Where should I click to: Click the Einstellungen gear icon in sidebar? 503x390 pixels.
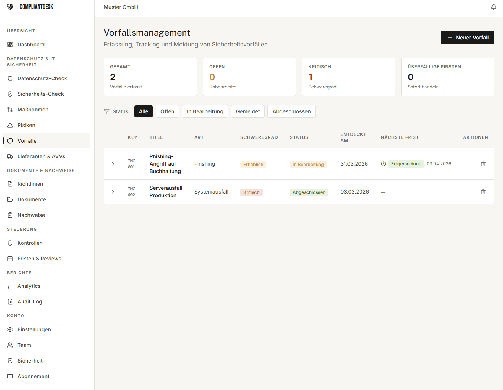pos(10,329)
